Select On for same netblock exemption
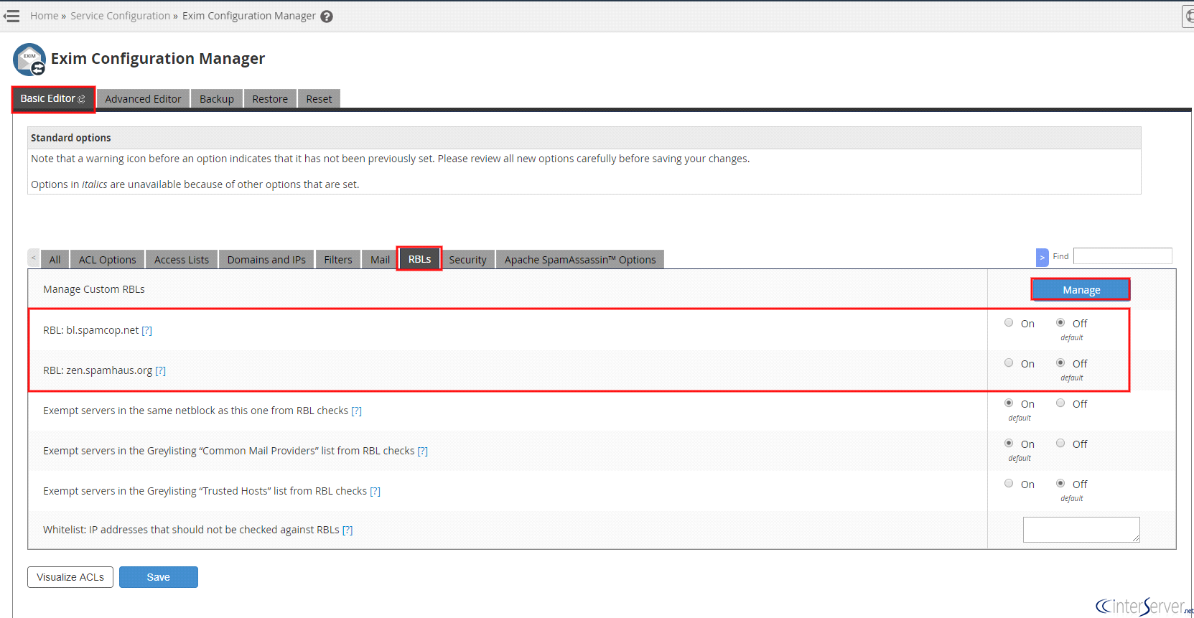This screenshot has width=1194, height=618. 1009,403
